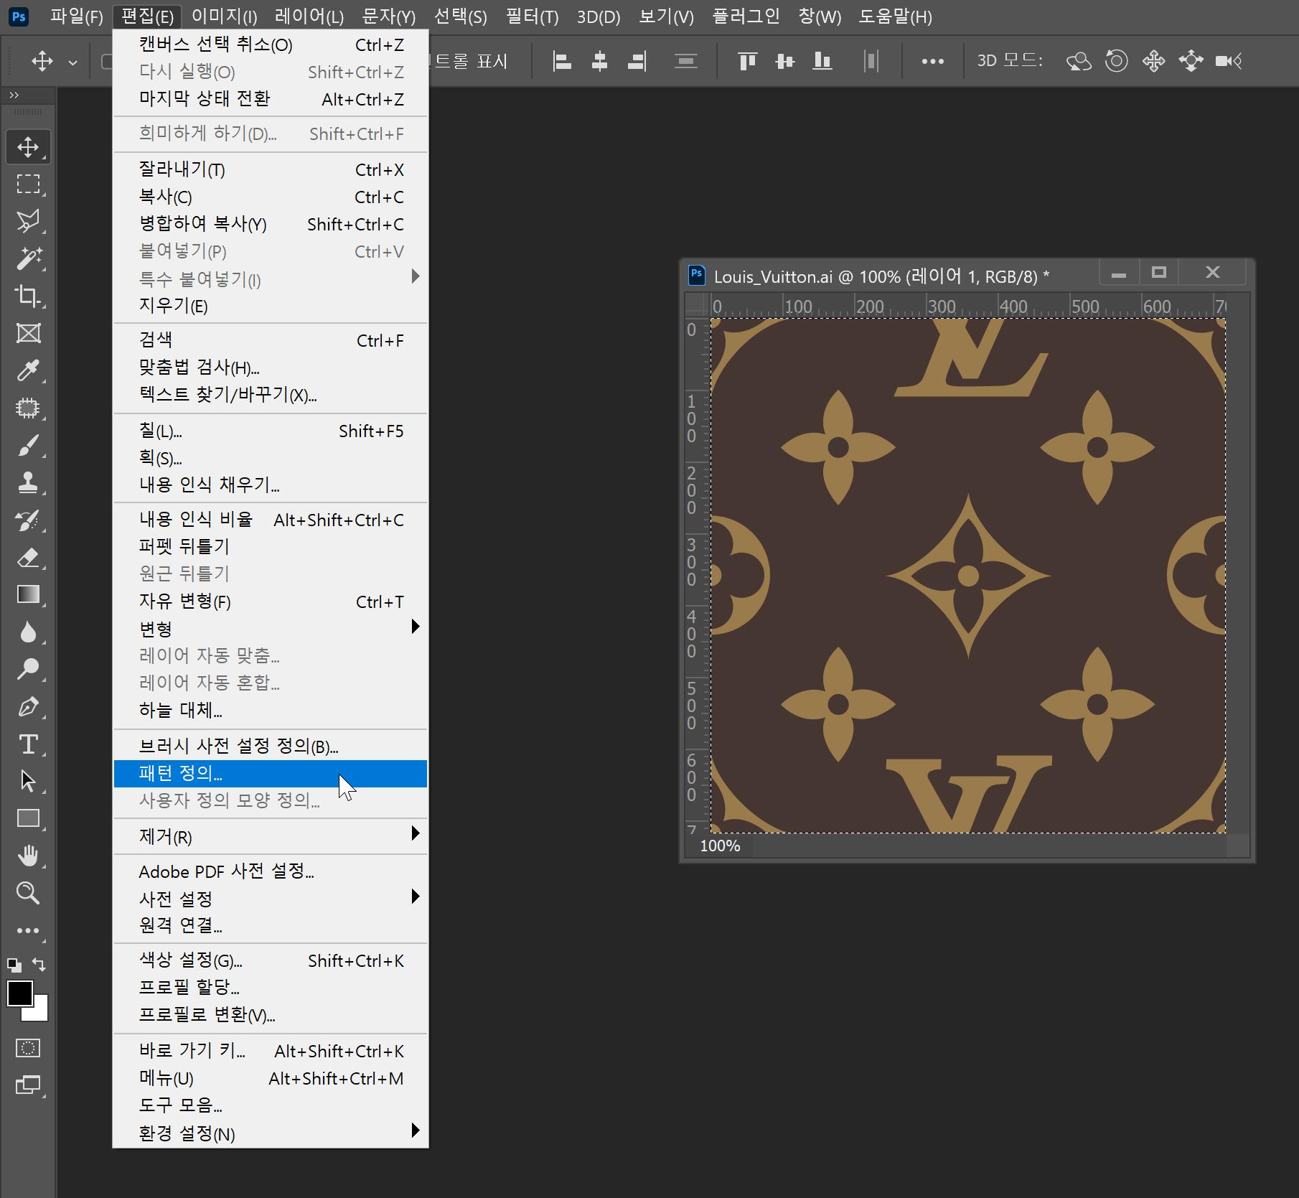1299x1198 pixels.
Task: Select the Brush tool
Action: 28,445
